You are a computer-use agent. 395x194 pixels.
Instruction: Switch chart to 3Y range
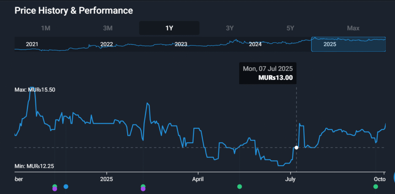[230, 28]
